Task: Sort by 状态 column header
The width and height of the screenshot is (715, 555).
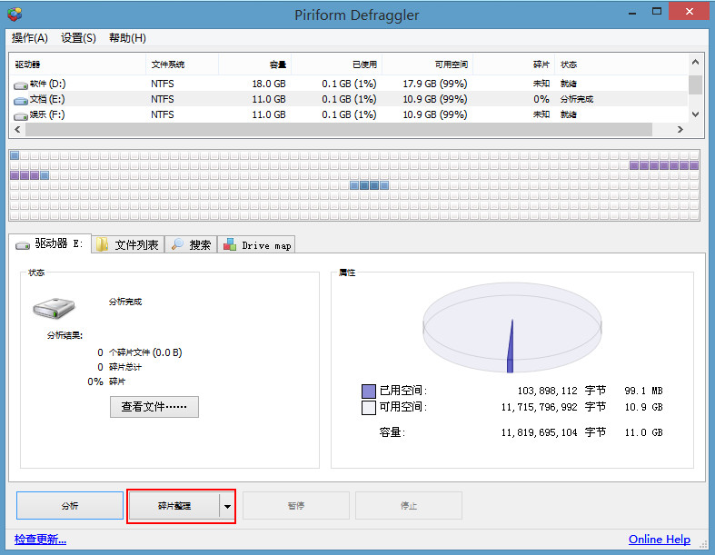Action: tap(621, 64)
